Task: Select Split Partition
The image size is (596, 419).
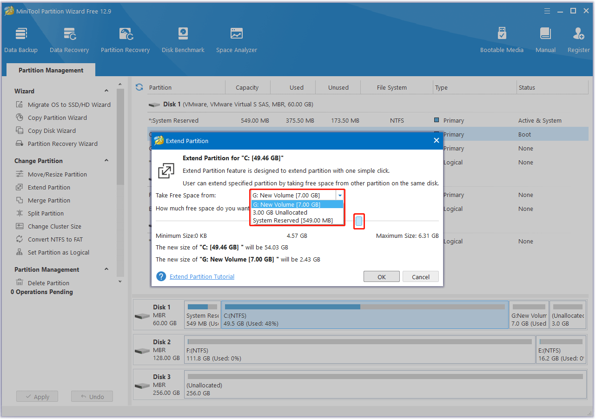Action: (40, 213)
